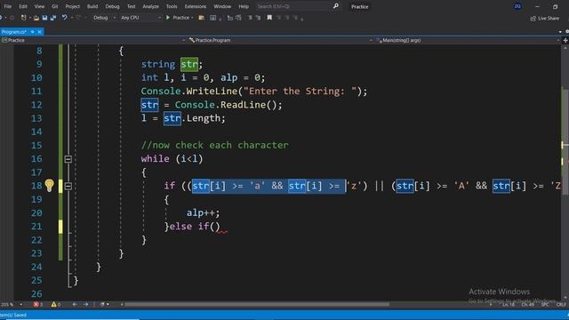Screen dimensions: 569x320
Task: Open the Help menu
Action: tap(244, 6)
